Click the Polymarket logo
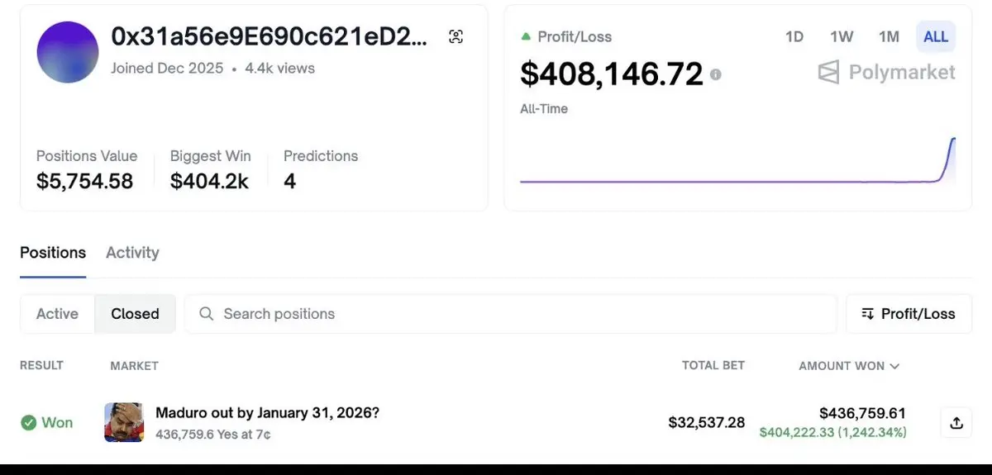The height and width of the screenshot is (475, 992). 886,73
